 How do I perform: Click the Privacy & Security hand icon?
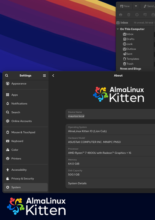coord(8,178)
